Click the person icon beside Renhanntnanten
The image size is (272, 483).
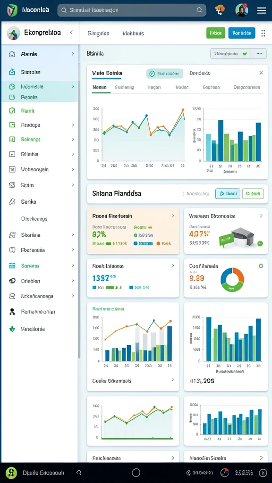point(12,312)
